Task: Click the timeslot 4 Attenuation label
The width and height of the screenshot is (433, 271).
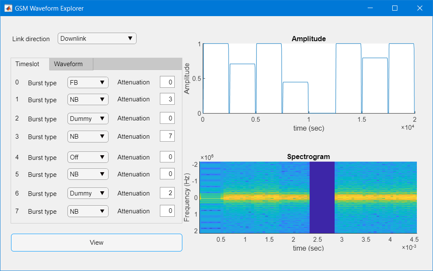Action: pos(134,157)
